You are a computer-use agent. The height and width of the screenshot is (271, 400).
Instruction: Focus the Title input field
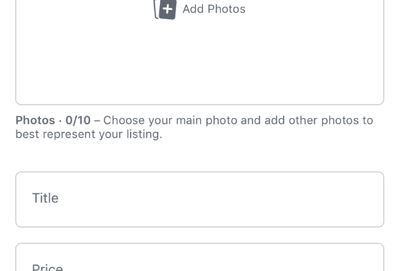point(199,199)
